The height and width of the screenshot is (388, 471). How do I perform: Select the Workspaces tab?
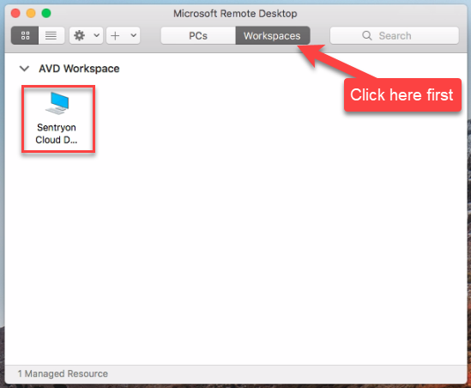[273, 36]
